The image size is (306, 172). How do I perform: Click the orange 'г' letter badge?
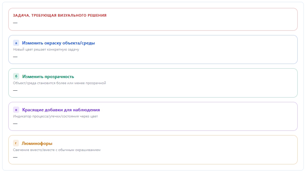[x=16, y=143]
